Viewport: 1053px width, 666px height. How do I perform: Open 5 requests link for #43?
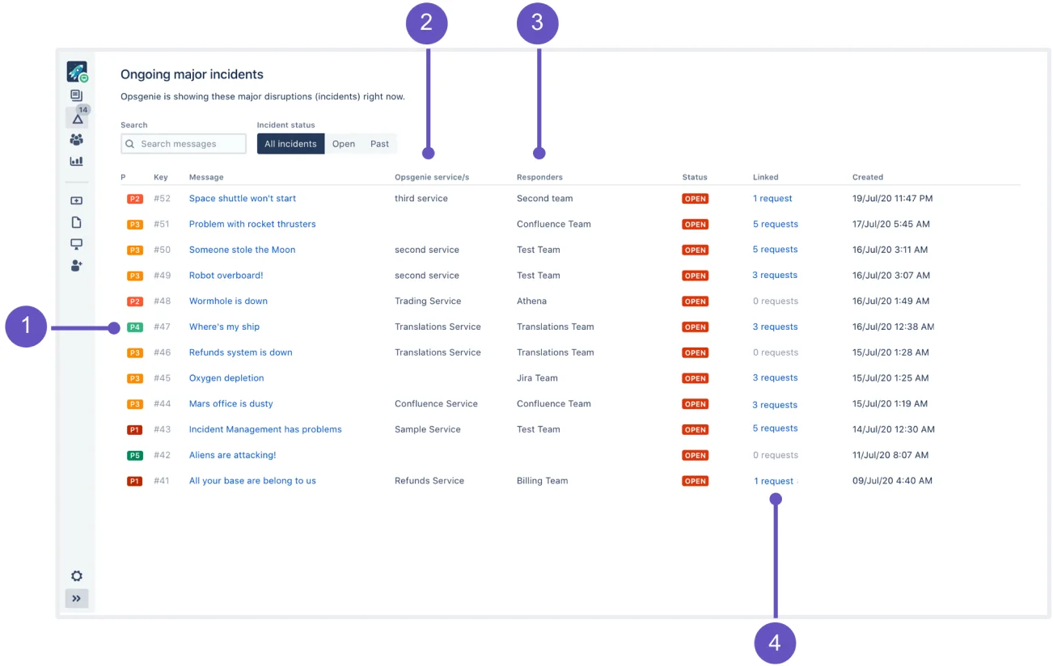776,429
